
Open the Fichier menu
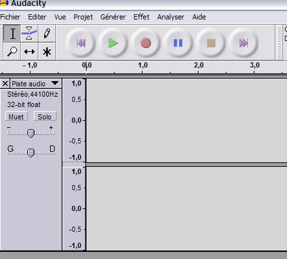tap(10, 17)
